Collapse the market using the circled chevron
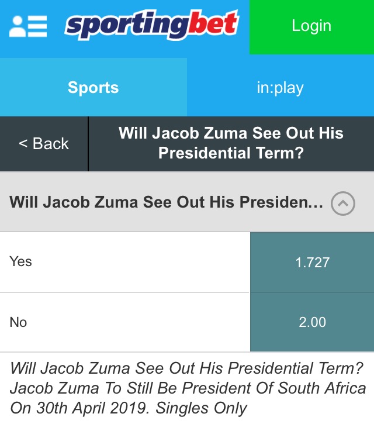374x424 pixels. click(343, 204)
